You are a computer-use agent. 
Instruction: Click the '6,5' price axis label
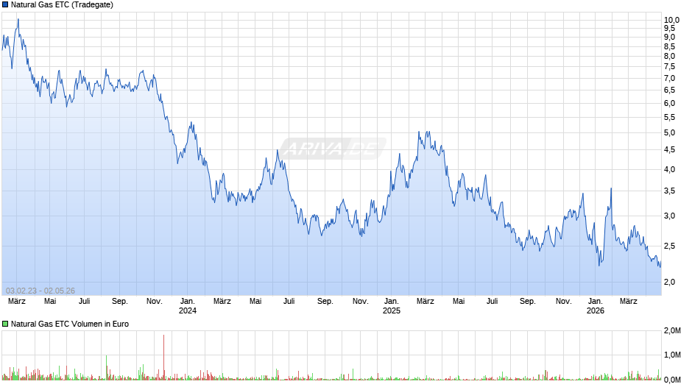tap(669, 90)
